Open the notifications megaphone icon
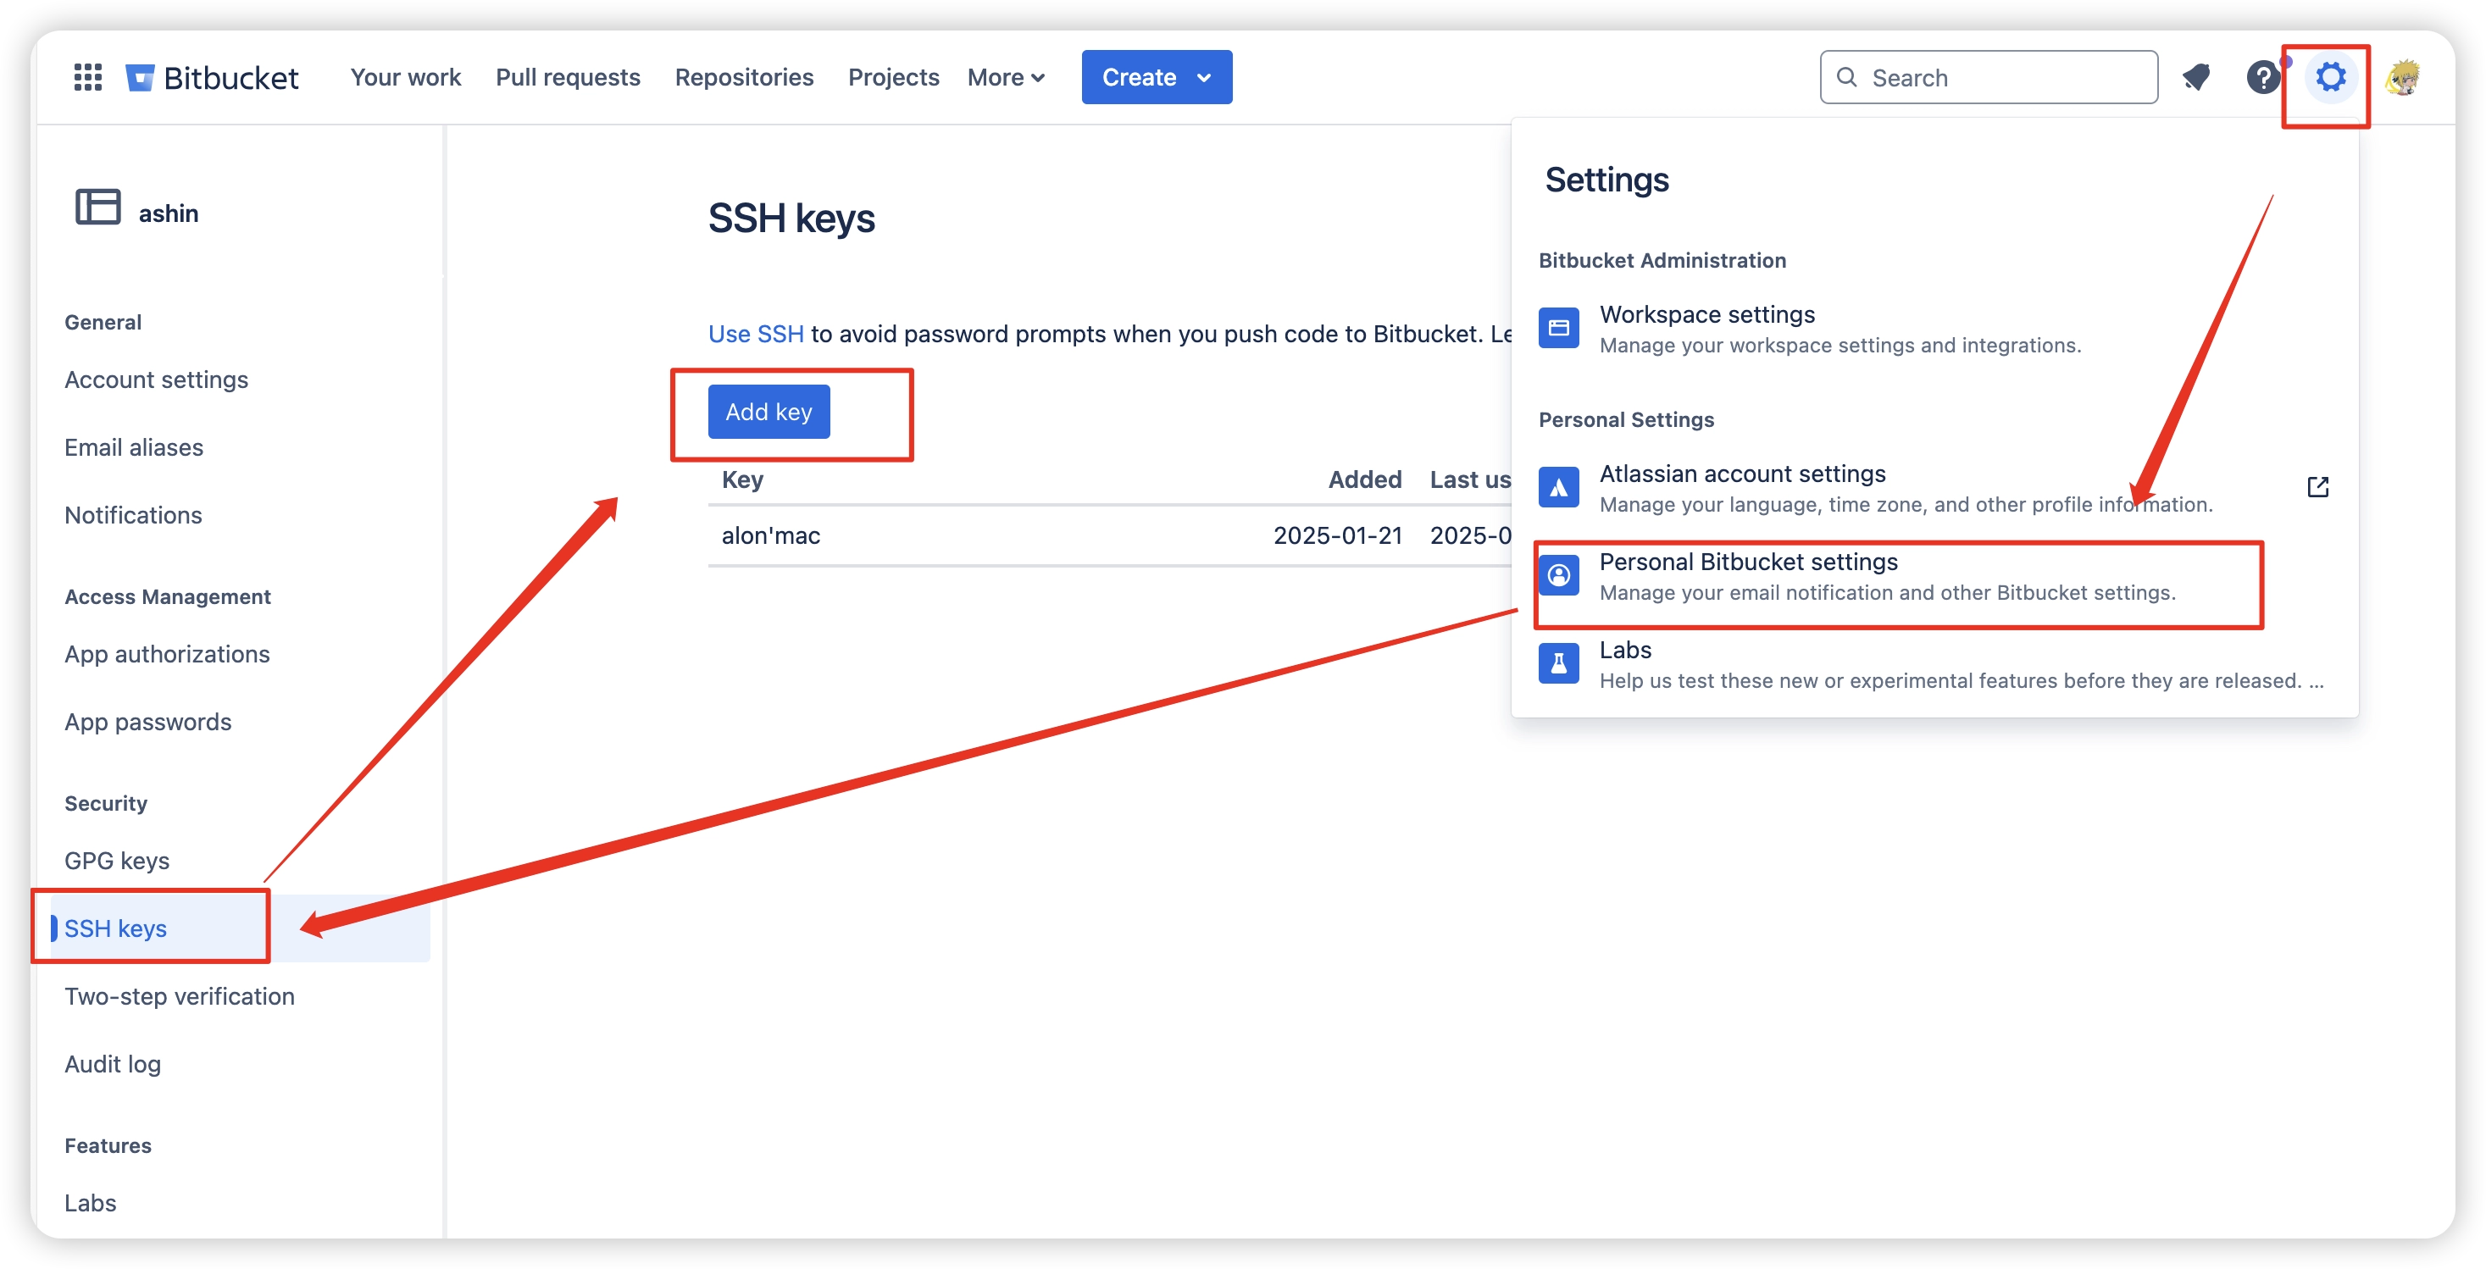The image size is (2486, 1269). 2196,77
